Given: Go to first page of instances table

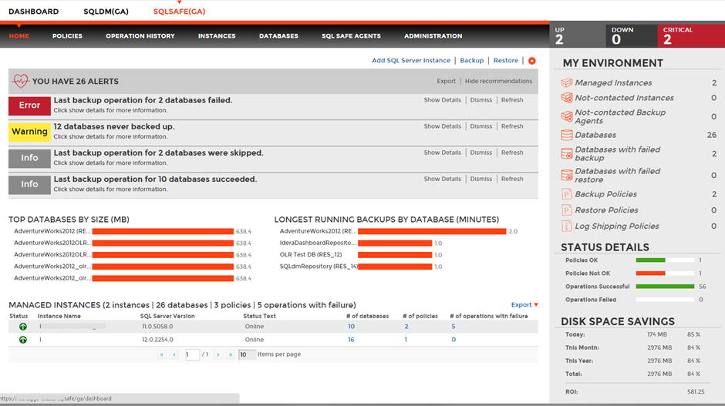Looking at the screenshot, I should [x=161, y=354].
